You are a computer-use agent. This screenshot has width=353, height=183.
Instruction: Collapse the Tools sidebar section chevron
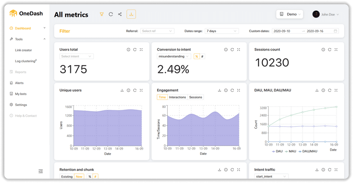(x=44, y=39)
